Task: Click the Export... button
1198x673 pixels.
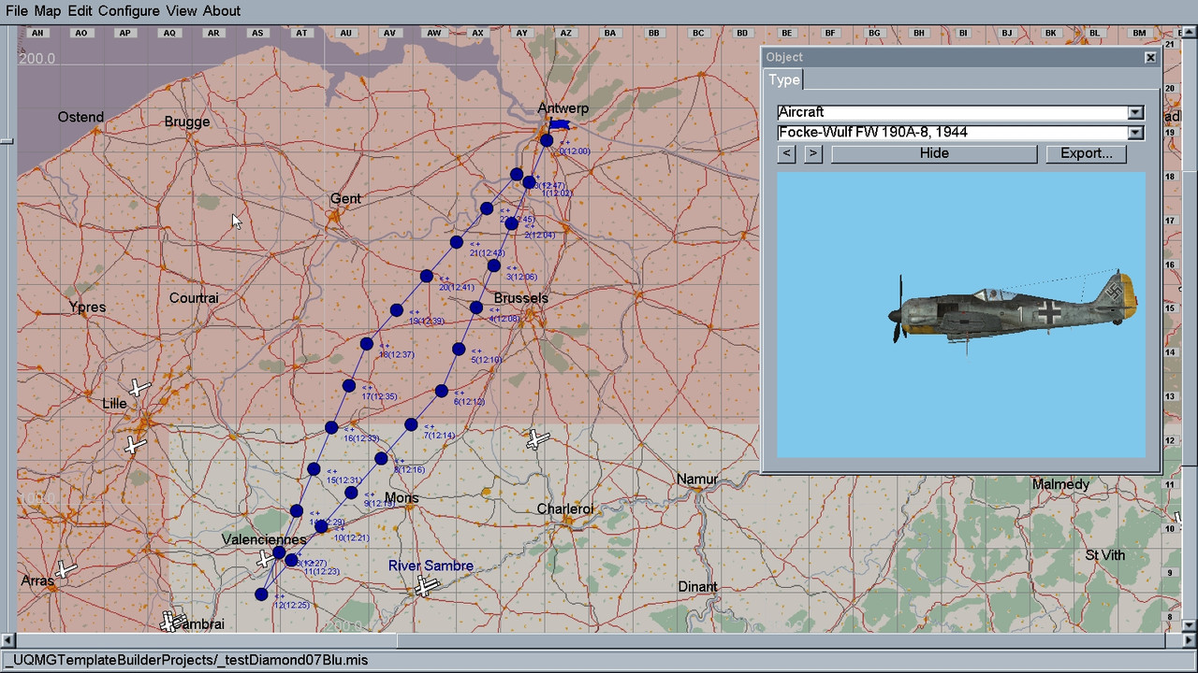Action: coord(1086,153)
